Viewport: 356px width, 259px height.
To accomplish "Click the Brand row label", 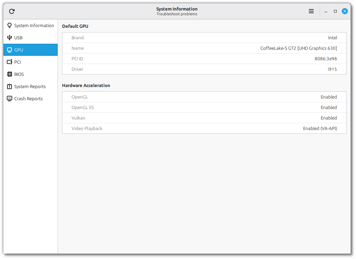I will click(77, 38).
